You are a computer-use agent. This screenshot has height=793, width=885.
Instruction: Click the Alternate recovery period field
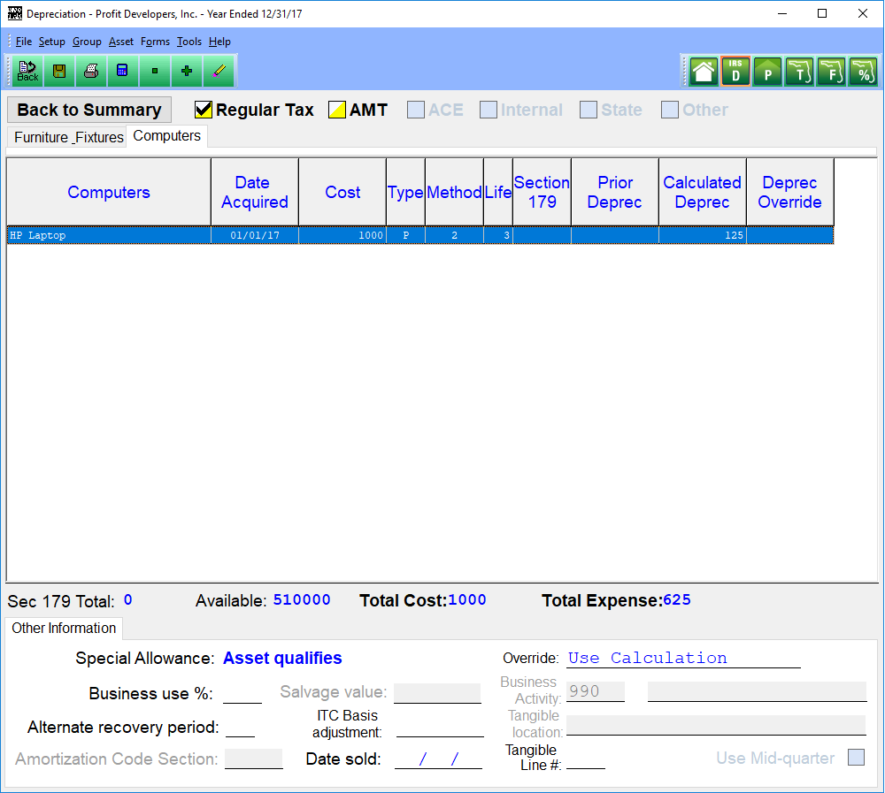(241, 728)
